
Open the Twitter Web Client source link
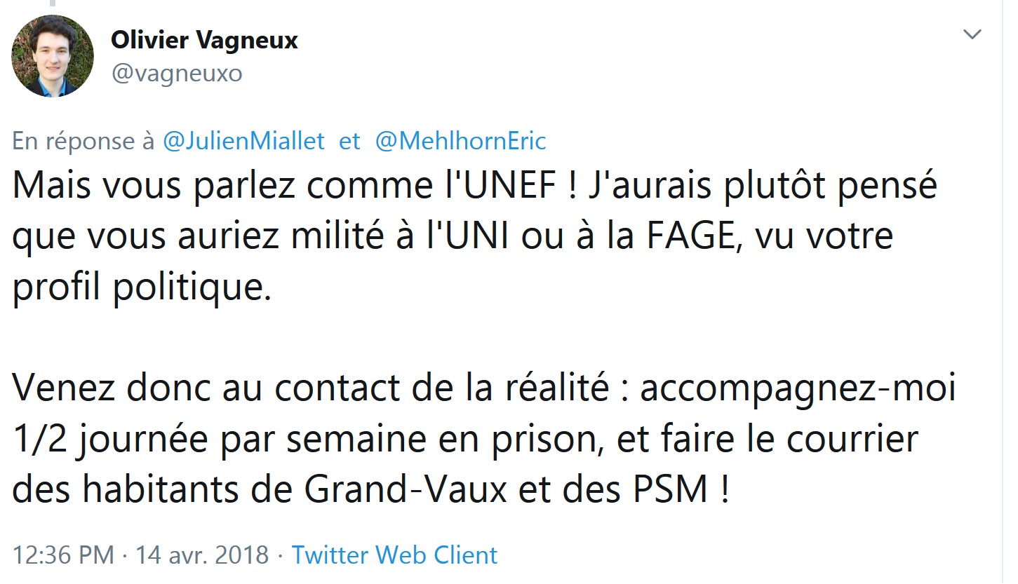pos(394,555)
